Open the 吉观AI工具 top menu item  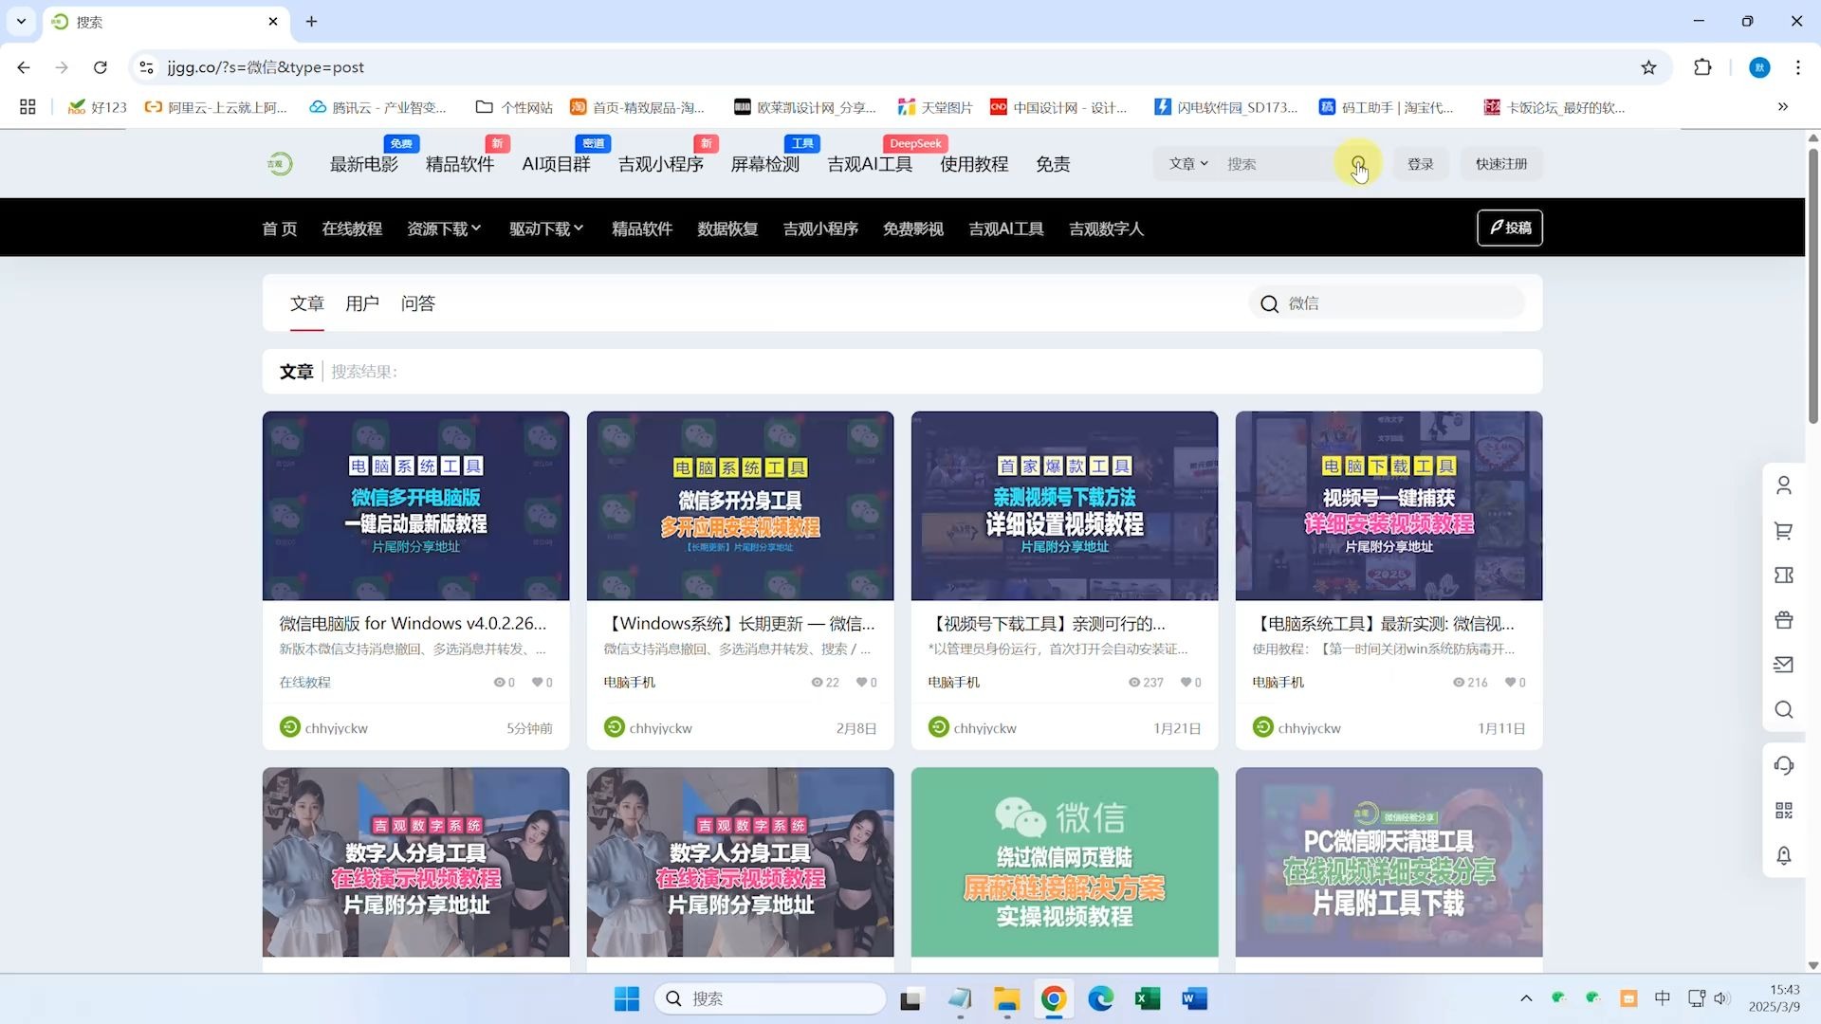[869, 164]
